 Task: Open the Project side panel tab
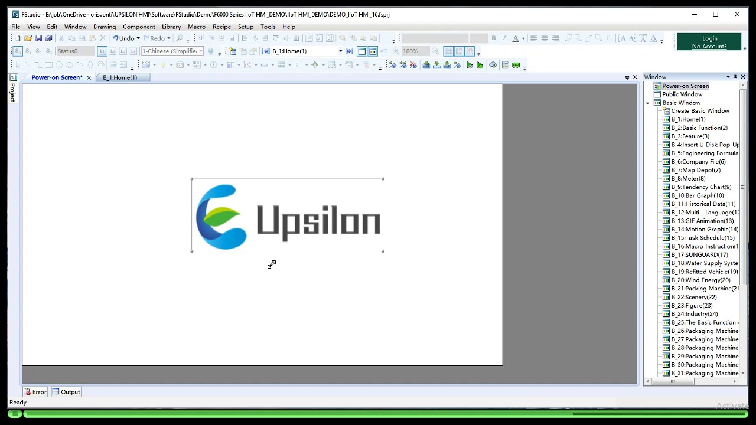coord(12,89)
